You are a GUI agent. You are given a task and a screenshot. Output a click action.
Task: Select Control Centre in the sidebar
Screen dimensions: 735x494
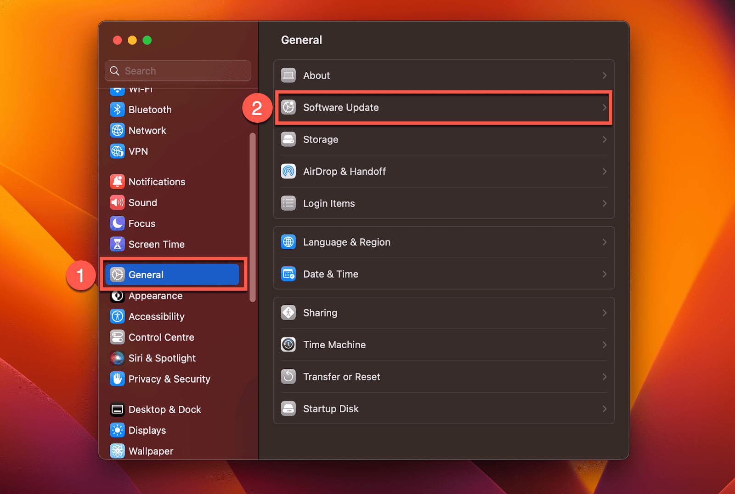tap(161, 337)
